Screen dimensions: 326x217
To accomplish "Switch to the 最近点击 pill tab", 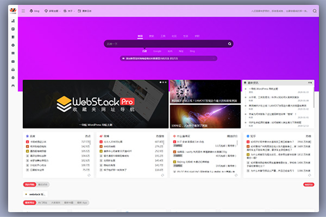I will [43, 184].
